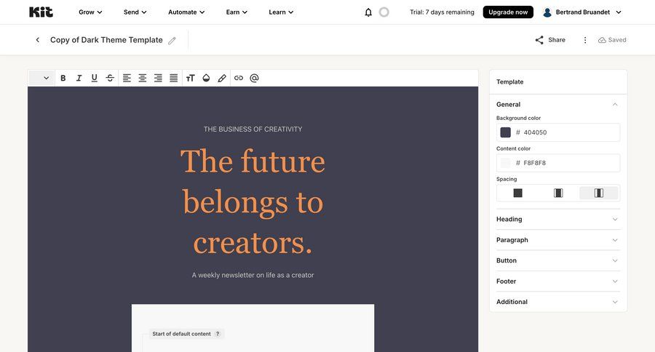Click the user avatar icon
Image resolution: width=655 pixels, height=352 pixels.
(x=547, y=12)
